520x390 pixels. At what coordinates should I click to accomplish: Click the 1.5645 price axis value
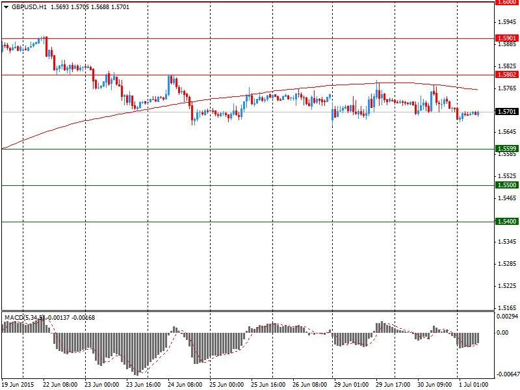pos(507,132)
